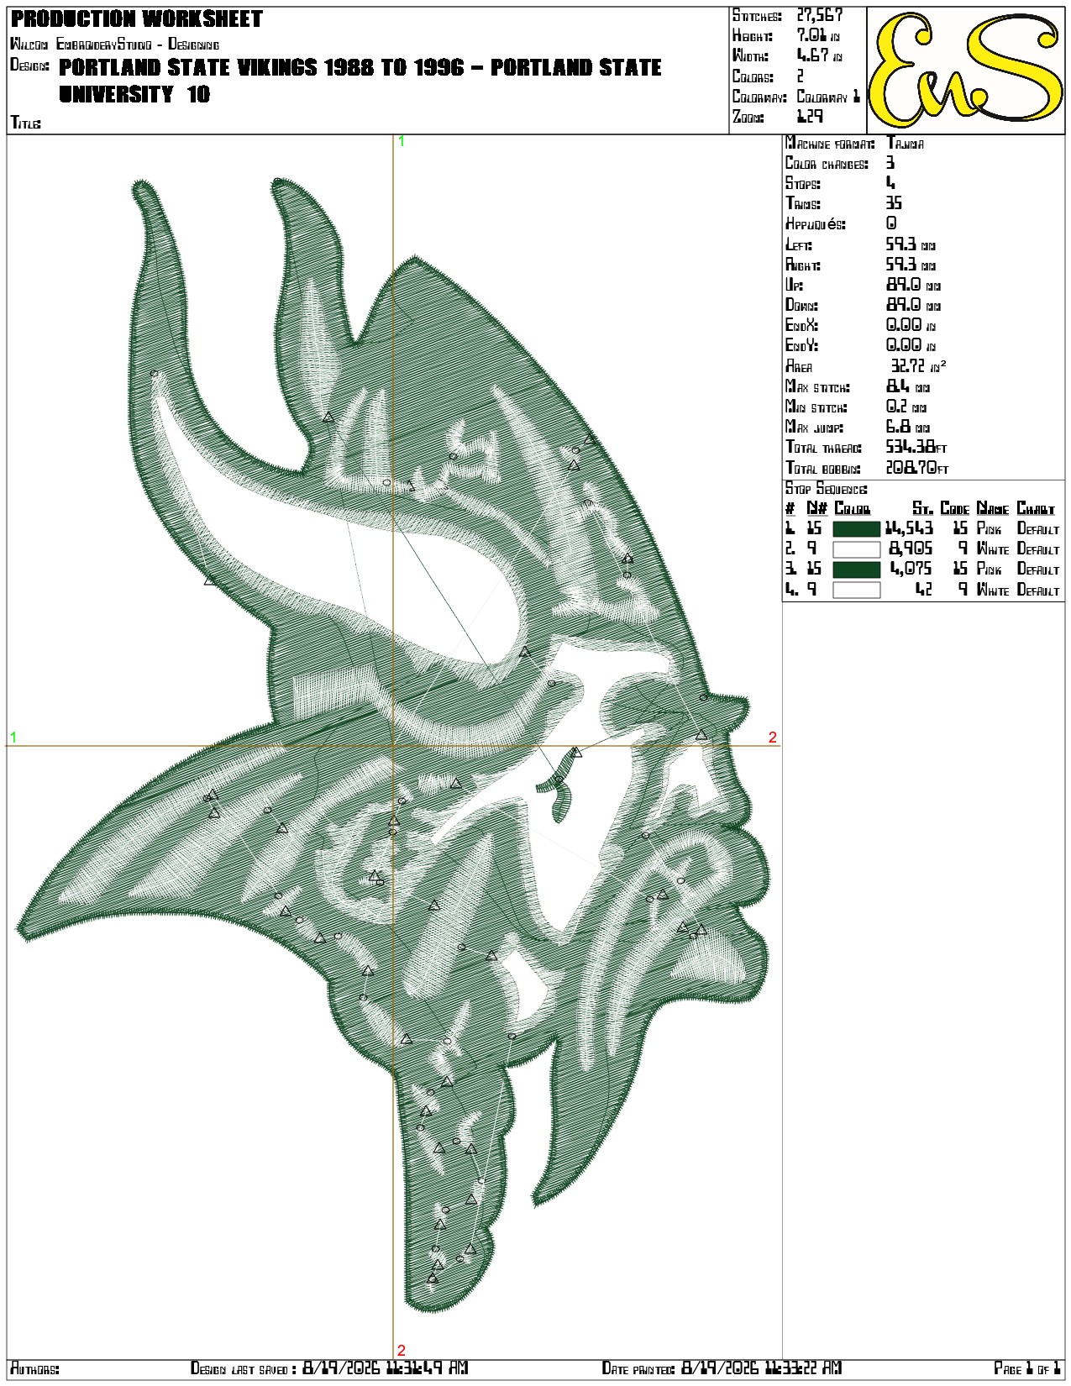This screenshot has width=1071, height=1386.
Task: Click the dark green swatch in stop 1
Action: (x=856, y=529)
